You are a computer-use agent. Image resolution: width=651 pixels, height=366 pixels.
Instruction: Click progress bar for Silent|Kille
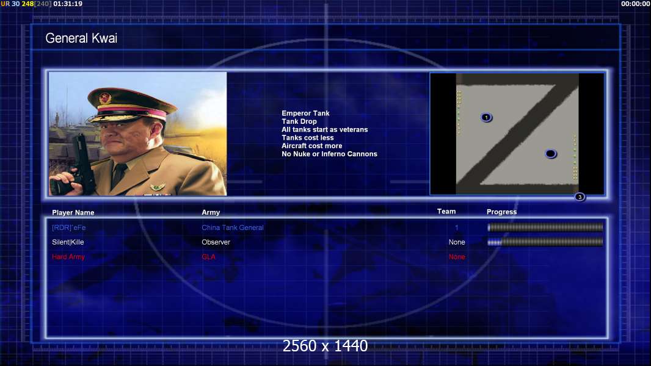[545, 242]
